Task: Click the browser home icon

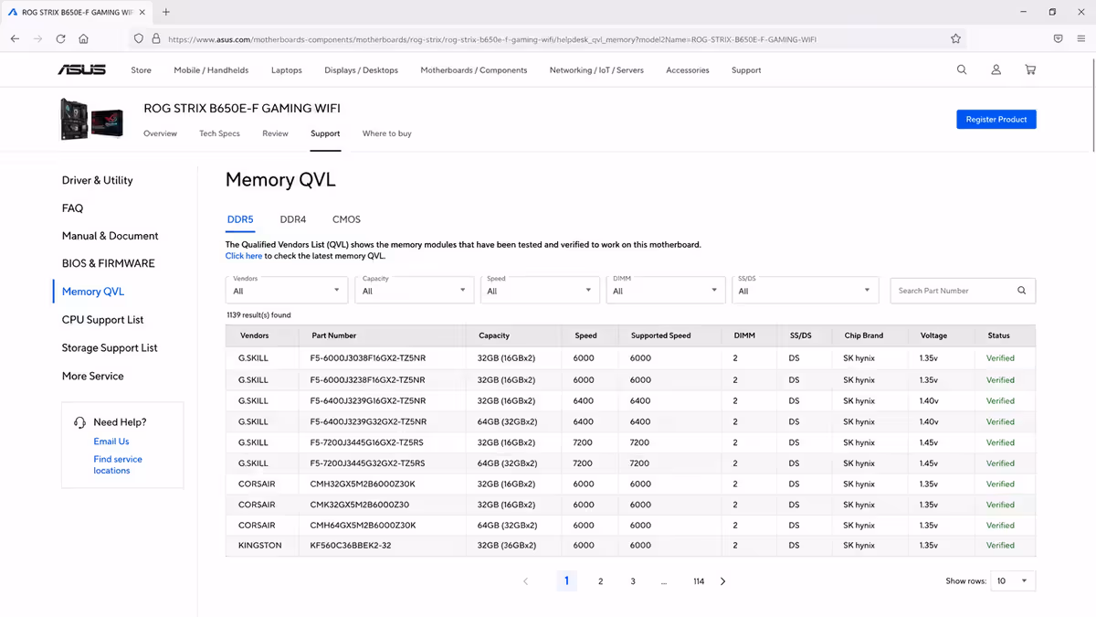Action: tap(83, 38)
